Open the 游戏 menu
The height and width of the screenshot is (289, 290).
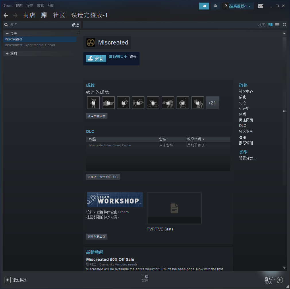(40, 5)
